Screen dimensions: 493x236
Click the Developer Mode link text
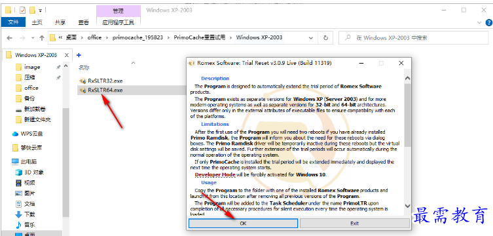(x=215, y=174)
